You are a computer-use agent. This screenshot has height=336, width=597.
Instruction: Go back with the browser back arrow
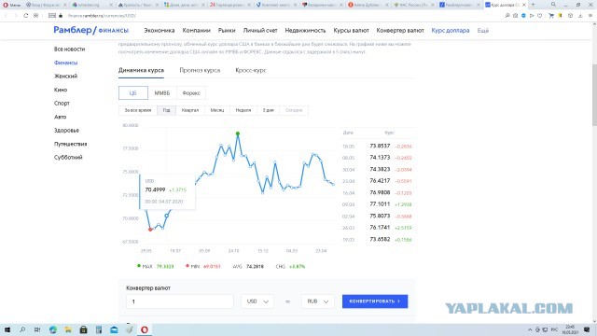(x=7, y=16)
